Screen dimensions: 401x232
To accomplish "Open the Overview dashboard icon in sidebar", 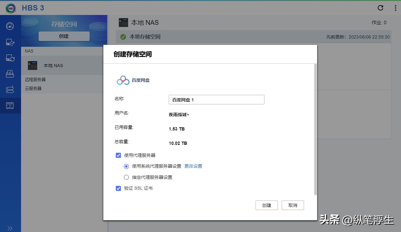I will 10,26.
